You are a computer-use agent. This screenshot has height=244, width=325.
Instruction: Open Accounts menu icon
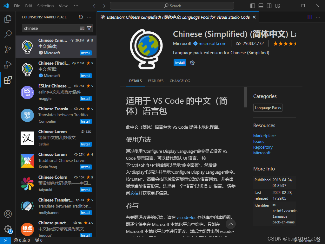click(x=8, y=214)
